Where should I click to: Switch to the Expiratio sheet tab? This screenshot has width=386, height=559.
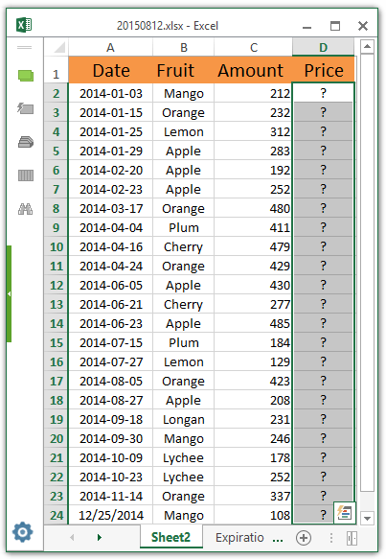(239, 537)
